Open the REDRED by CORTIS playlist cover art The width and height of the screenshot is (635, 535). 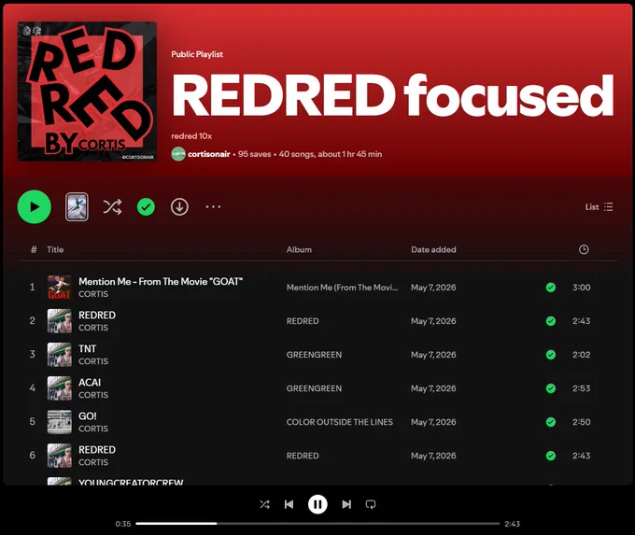click(87, 92)
